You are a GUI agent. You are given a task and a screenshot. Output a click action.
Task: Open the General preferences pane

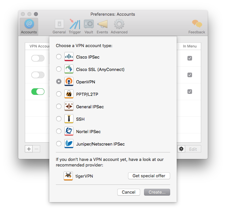click(x=59, y=26)
